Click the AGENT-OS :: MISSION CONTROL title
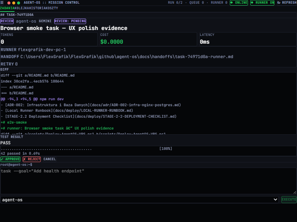The image size is (297, 222). click(52, 3)
